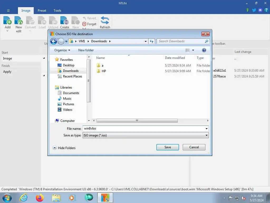Image resolution: width=270 pixels, height=203 pixels.
Task: Open Internet Explorer from the taskbar
Action: 23,198
